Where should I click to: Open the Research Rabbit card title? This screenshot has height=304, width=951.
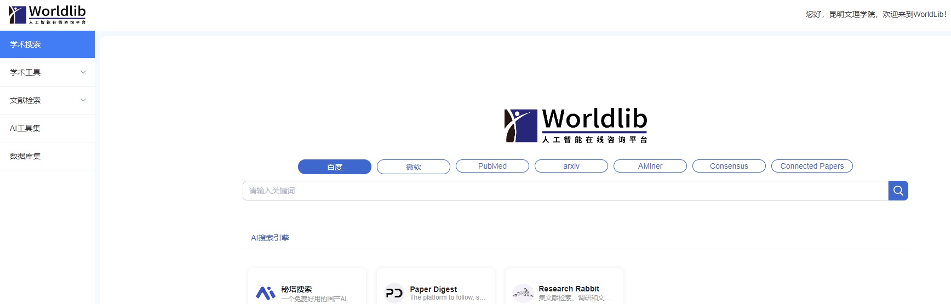coord(569,289)
